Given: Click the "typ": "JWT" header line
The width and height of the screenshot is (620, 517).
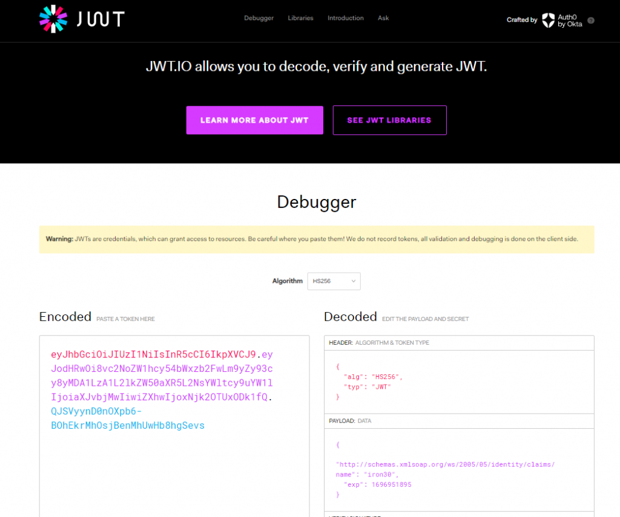Looking at the screenshot, I should [x=368, y=387].
